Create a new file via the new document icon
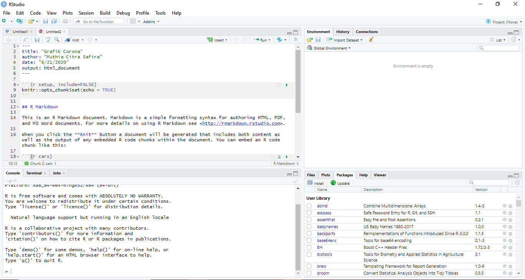This screenshot has height=280, width=525. click(x=4, y=21)
